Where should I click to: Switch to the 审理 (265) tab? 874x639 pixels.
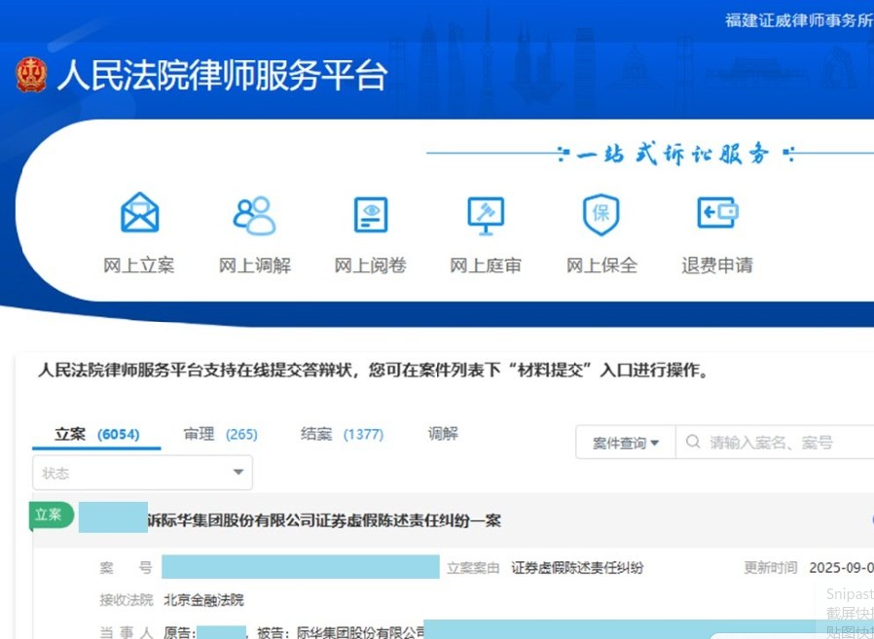pos(221,434)
